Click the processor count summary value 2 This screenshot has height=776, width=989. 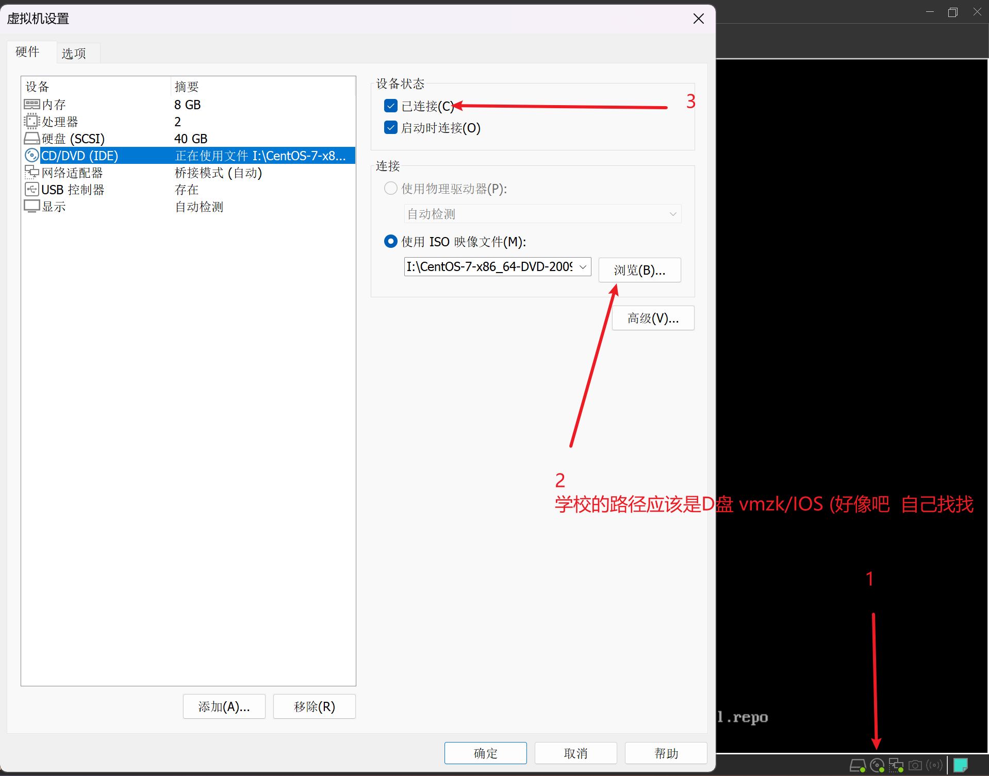(x=177, y=122)
